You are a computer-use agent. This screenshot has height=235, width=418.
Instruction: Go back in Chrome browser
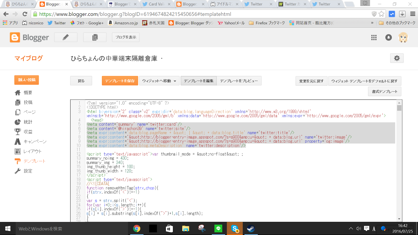pos(6,14)
